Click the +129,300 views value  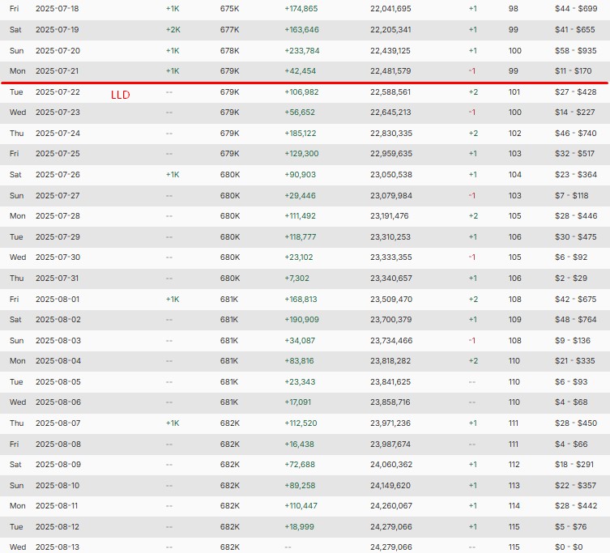coord(301,153)
